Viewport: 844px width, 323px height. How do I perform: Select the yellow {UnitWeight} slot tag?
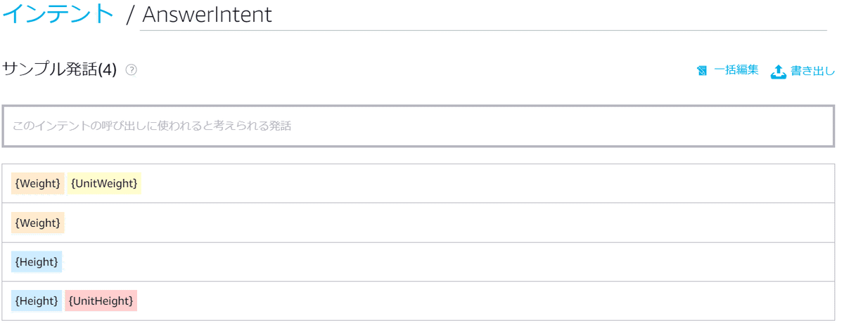click(x=105, y=183)
